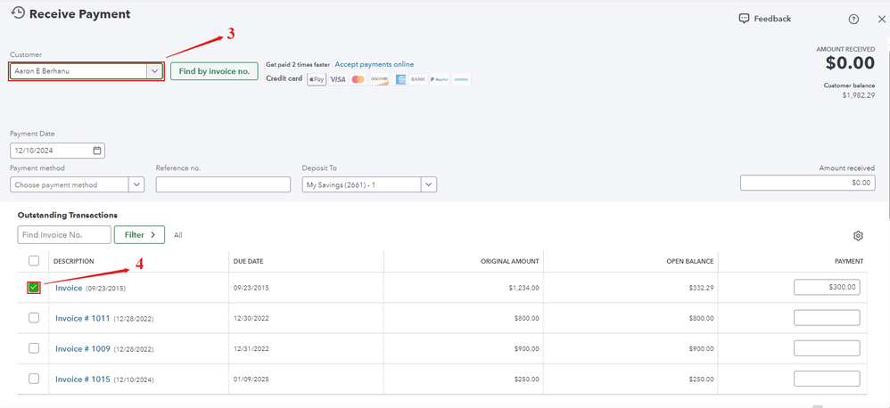Screen dimensions: 890x408
Task: Click the All filter status text
Action: point(178,235)
